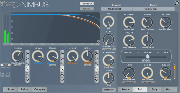Screen dimensions: 180x93
Task: Select 6 dB low-pass shape for Early Filt Freq
Action: 62,69
